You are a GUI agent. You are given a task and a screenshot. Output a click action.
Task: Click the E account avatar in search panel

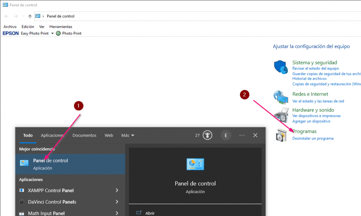226,135
